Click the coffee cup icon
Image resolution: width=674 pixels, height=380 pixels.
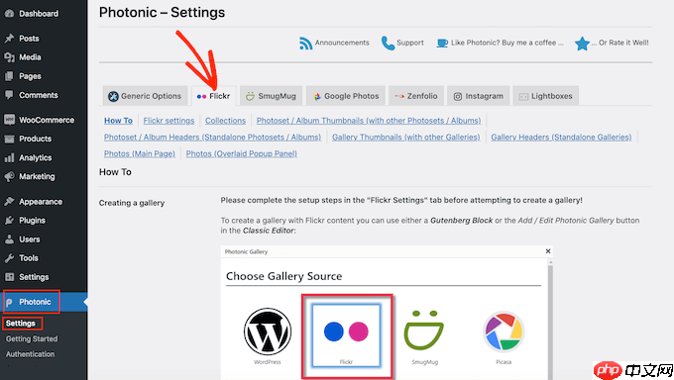(442, 43)
